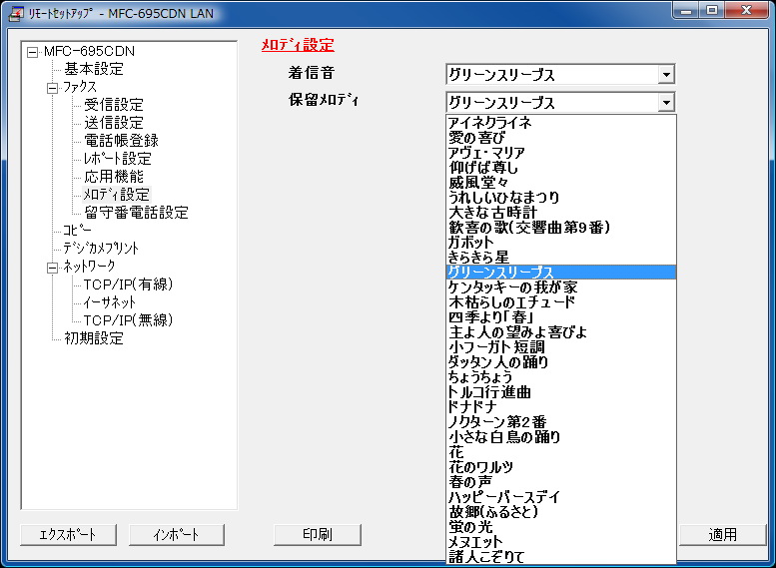Choose 大きな古時計 from the list
The height and width of the screenshot is (568, 776).
pyautogui.click(x=560, y=213)
